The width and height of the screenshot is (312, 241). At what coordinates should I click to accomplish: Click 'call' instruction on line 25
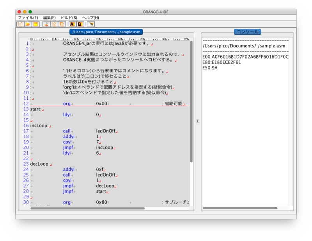pyautogui.click(x=67, y=175)
